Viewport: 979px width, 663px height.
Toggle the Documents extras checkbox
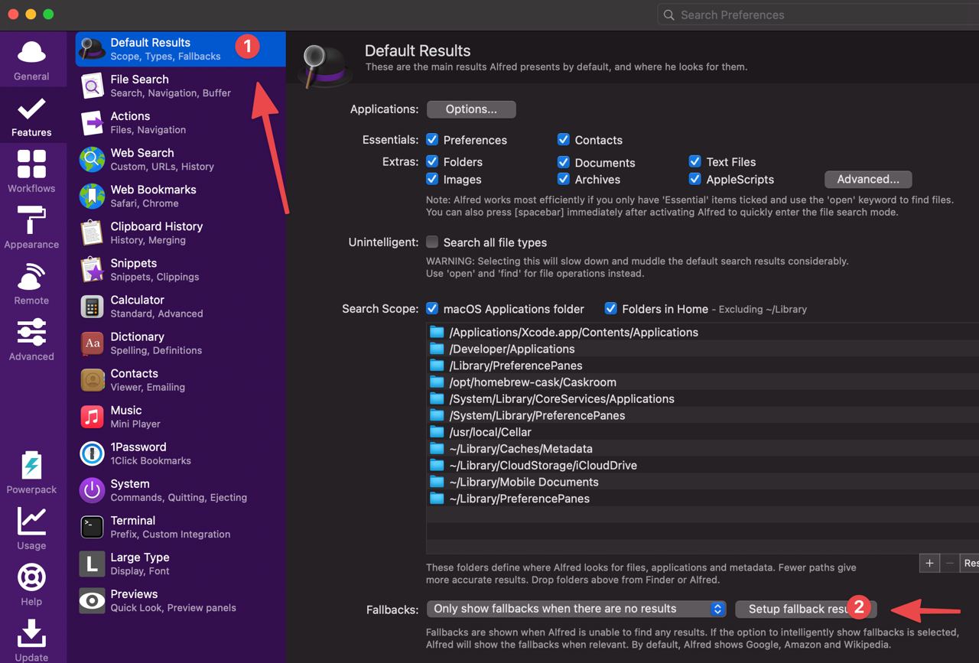[564, 161]
